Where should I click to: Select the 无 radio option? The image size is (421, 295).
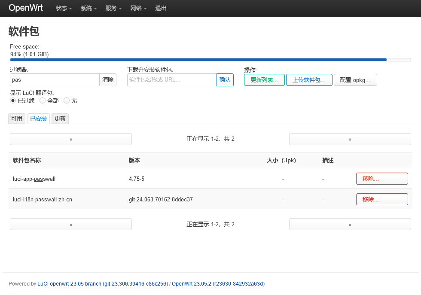[67, 100]
